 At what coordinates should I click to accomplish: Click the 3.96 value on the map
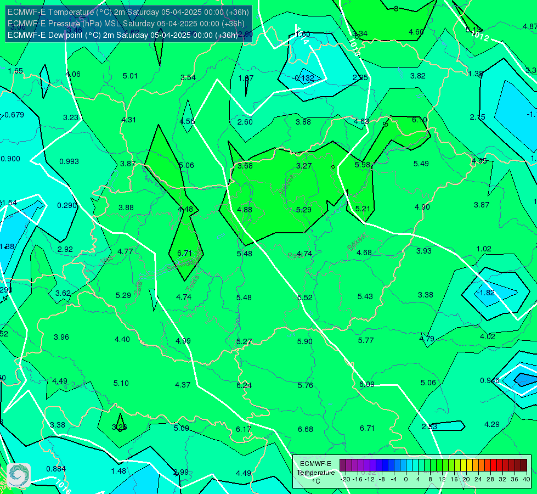tap(61, 338)
